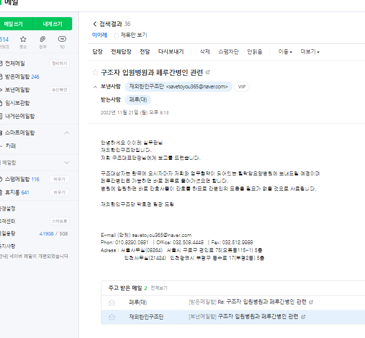
Task: Open 환경설정 settings link
Action: pos(7,209)
